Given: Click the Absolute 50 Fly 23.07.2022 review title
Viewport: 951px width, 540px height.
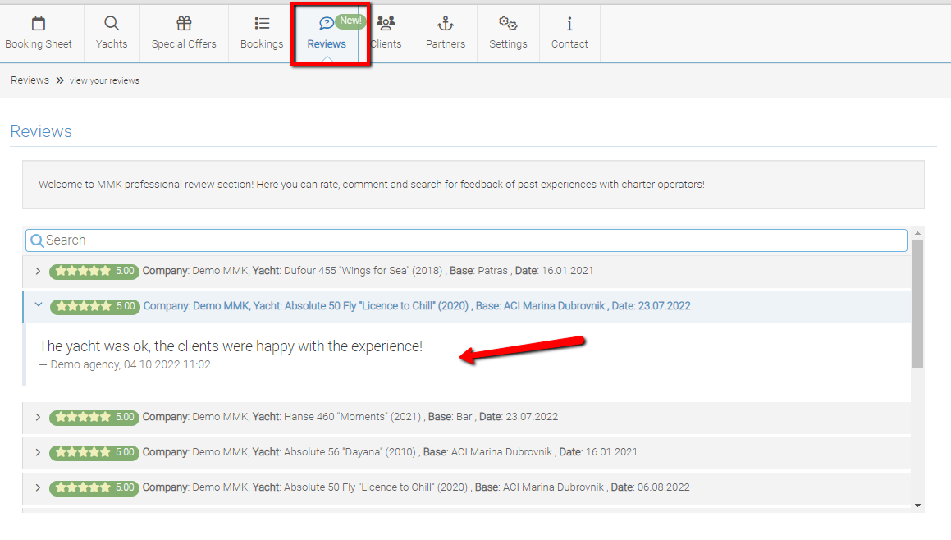Looking at the screenshot, I should click(x=417, y=306).
